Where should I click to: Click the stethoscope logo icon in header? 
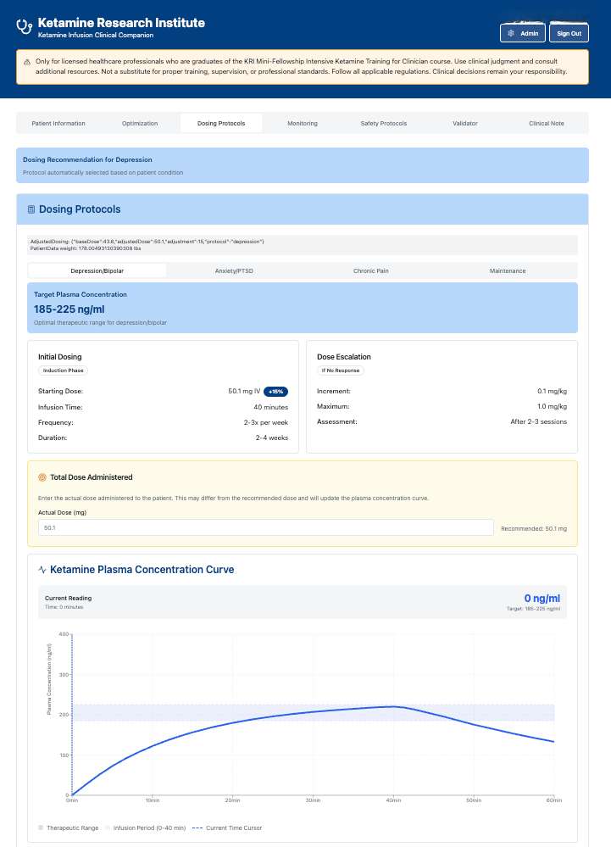[x=25, y=27]
